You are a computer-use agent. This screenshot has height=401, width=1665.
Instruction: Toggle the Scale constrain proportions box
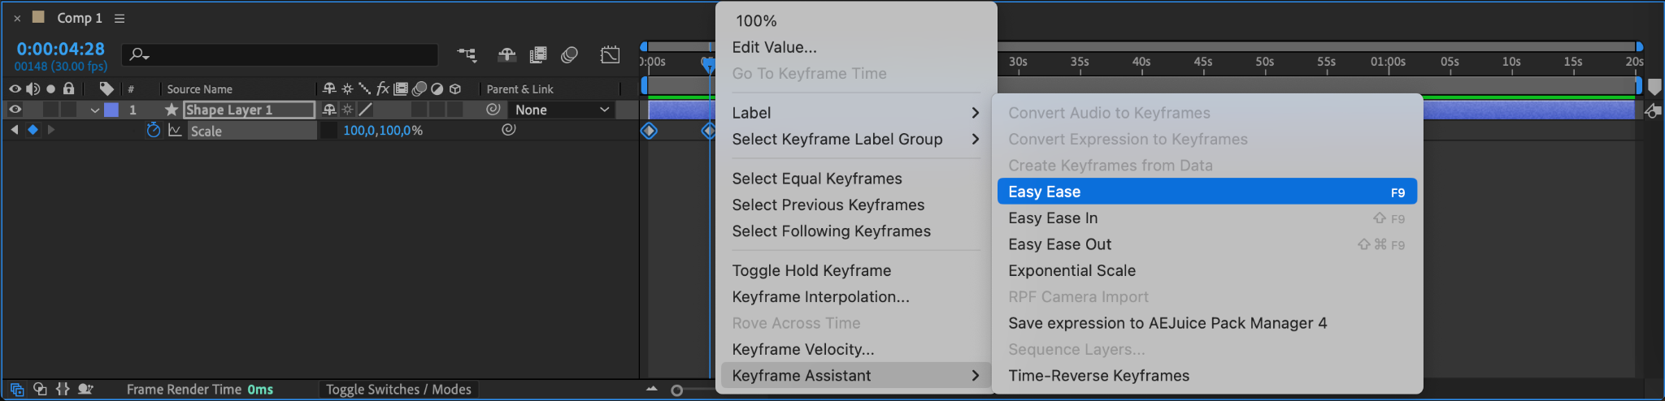(328, 130)
